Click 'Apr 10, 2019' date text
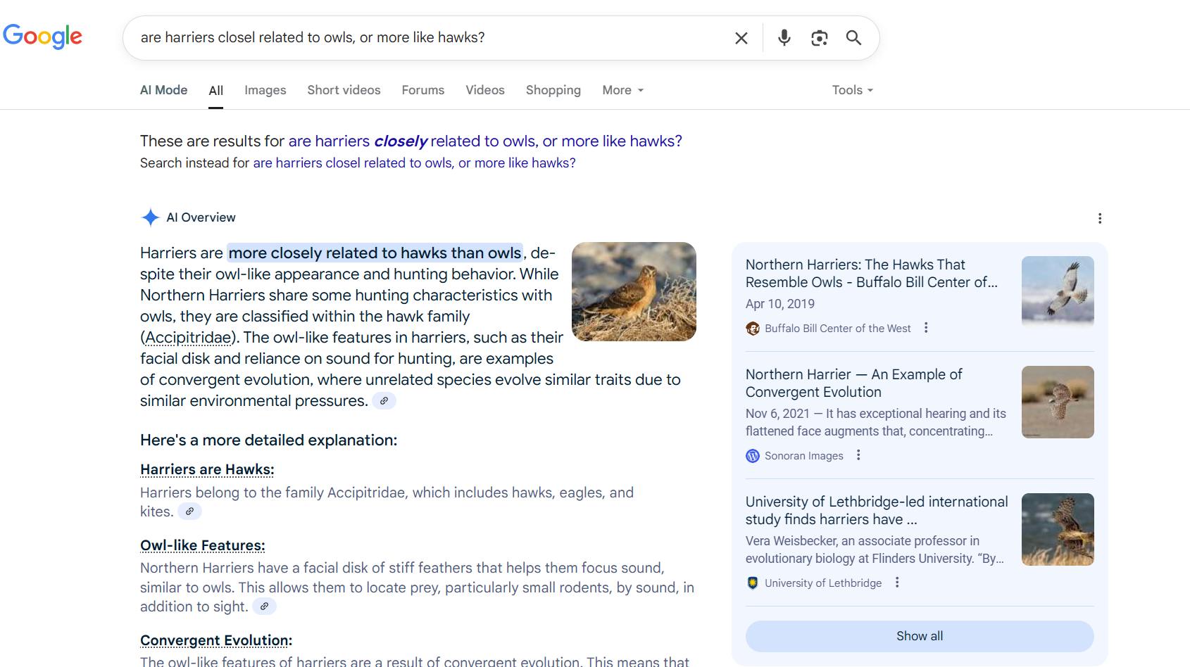Viewport: 1190px width, 667px height. 780,304
